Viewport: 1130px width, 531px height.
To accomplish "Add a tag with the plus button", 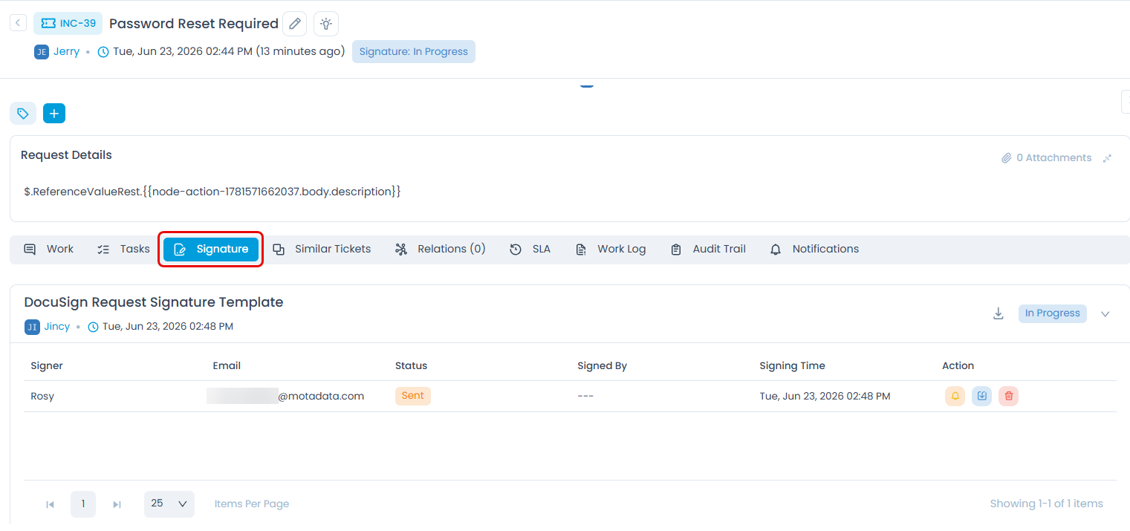I will [x=54, y=114].
